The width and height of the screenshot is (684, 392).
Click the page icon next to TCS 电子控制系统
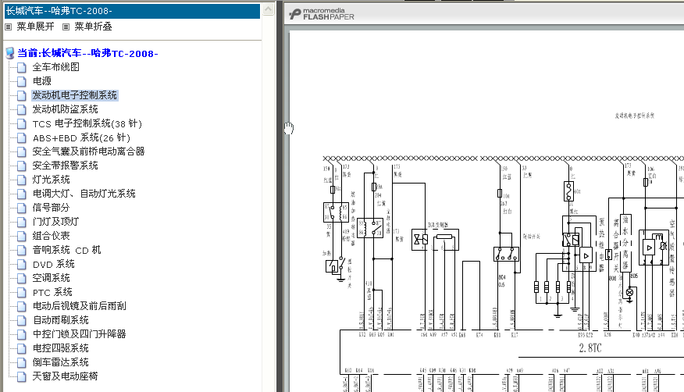pyautogui.click(x=21, y=124)
